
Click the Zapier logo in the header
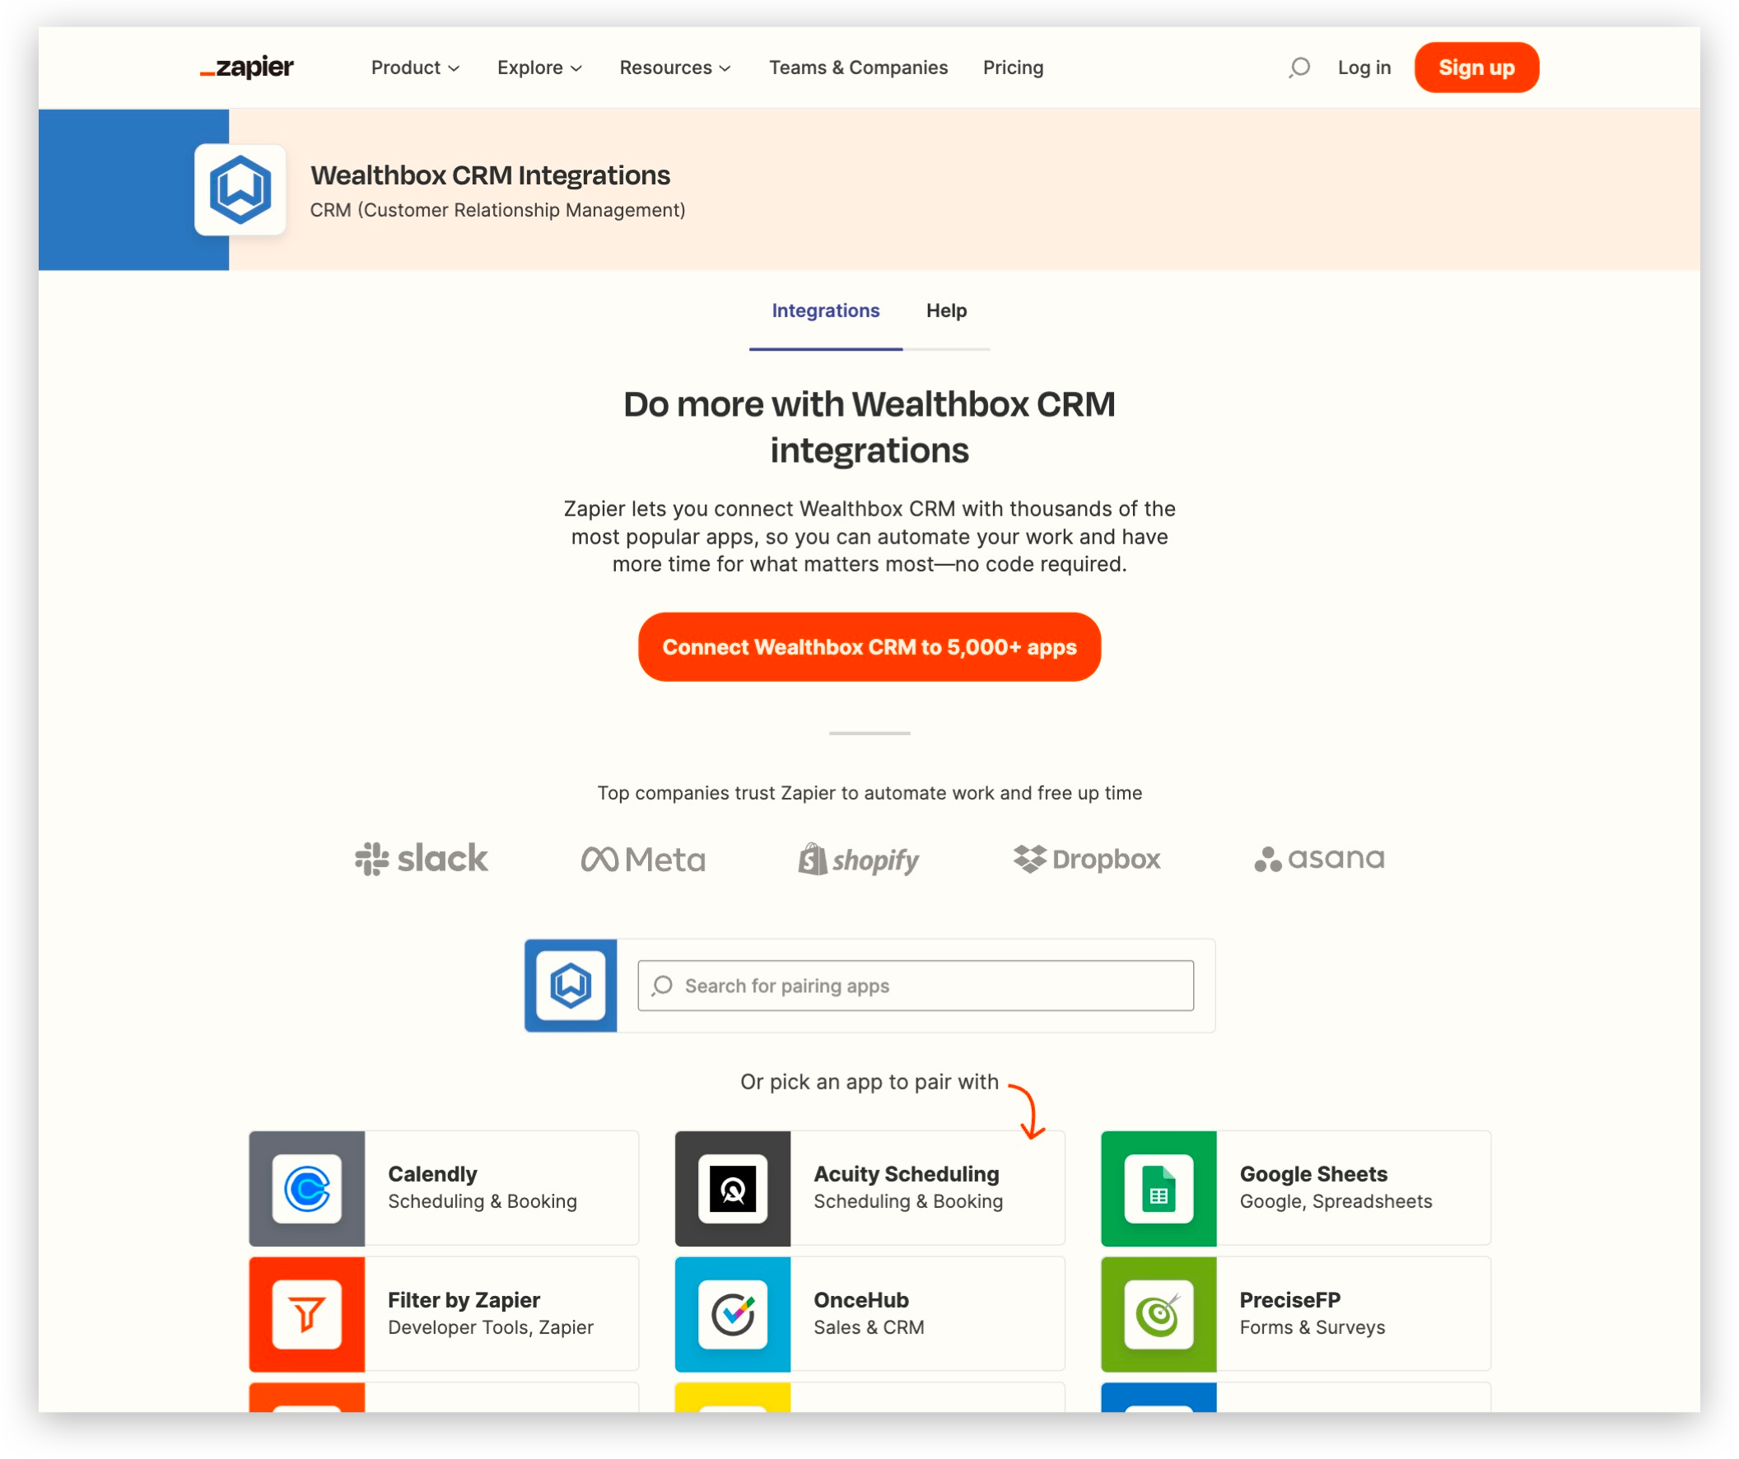[x=247, y=67]
